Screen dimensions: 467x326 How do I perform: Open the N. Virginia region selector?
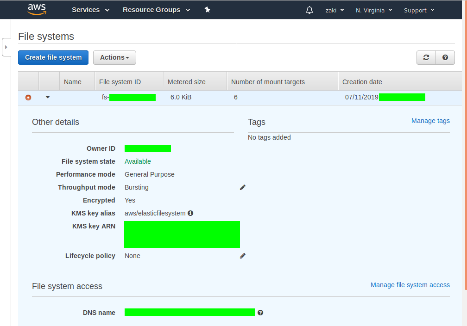point(374,10)
